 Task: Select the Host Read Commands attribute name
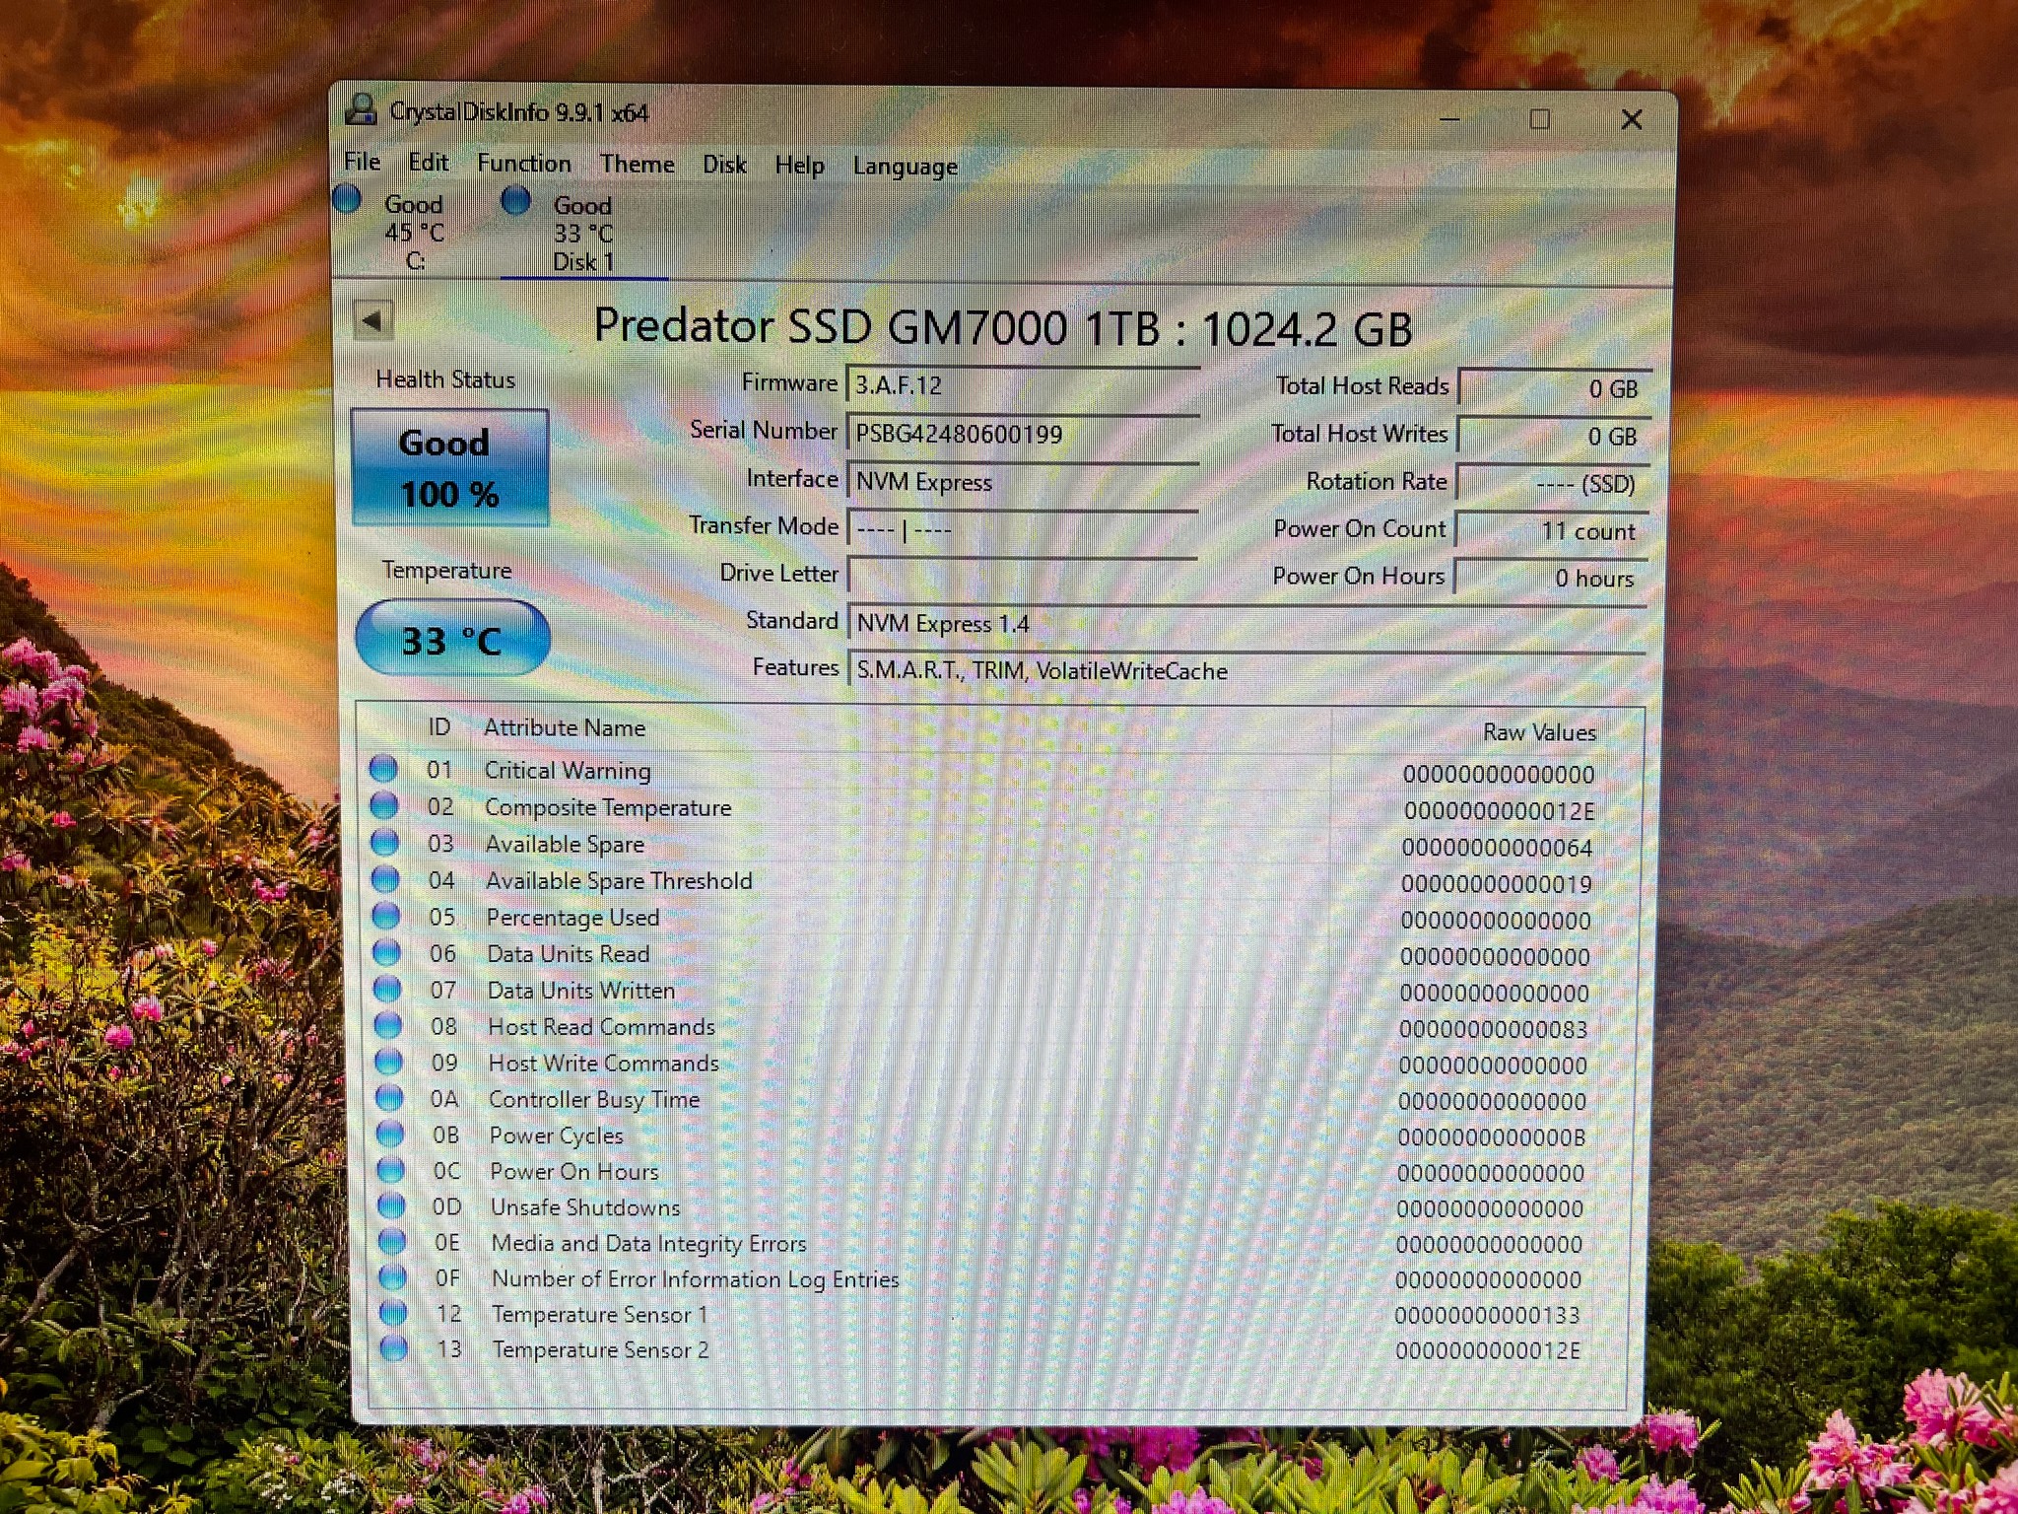pos(601,1026)
